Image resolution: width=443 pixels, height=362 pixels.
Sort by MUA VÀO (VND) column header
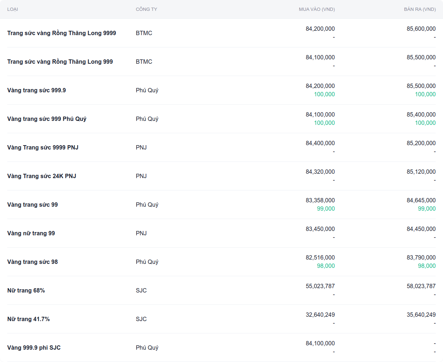[x=317, y=9]
